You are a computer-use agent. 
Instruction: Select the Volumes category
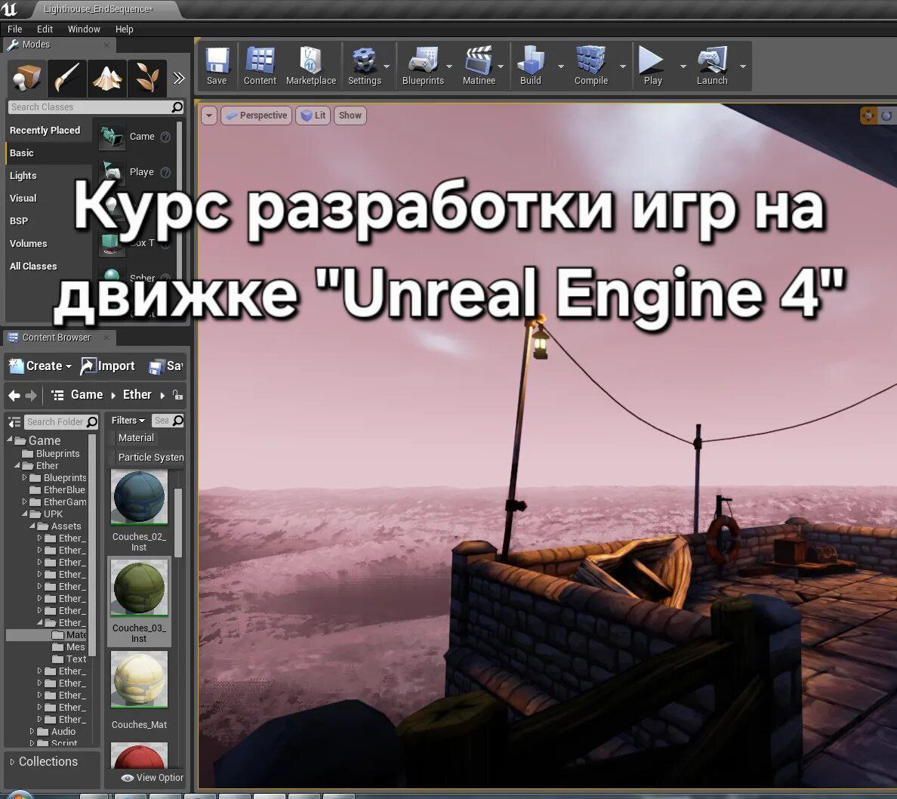(x=29, y=244)
